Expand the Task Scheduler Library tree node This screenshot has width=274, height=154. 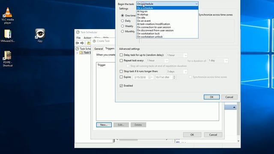pos(77,53)
